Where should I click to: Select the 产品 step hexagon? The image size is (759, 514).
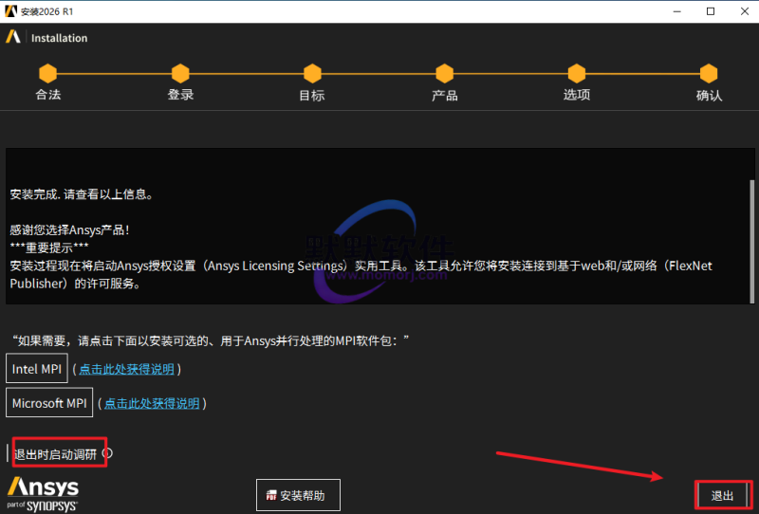pyautogui.click(x=444, y=73)
